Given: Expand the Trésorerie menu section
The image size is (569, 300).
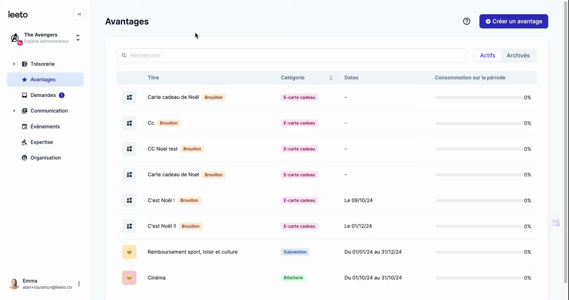Looking at the screenshot, I should (14, 64).
